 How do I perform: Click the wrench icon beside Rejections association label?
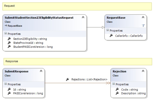click(x=67, y=79)
